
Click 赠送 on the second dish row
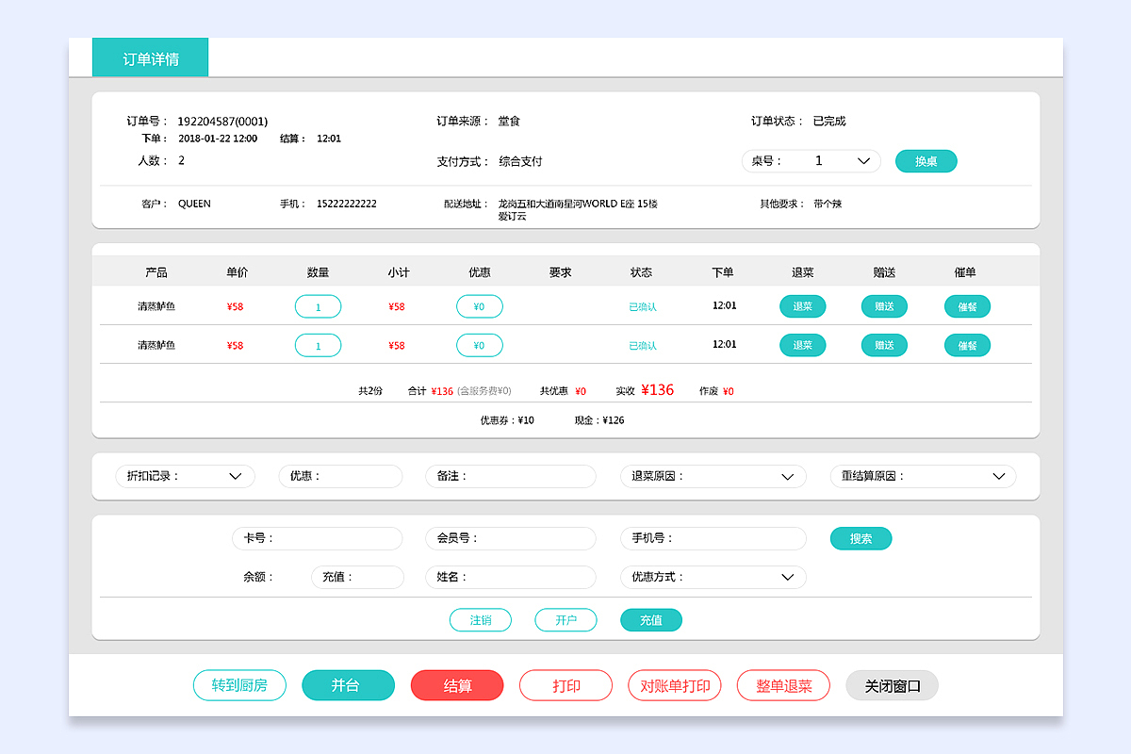884,345
